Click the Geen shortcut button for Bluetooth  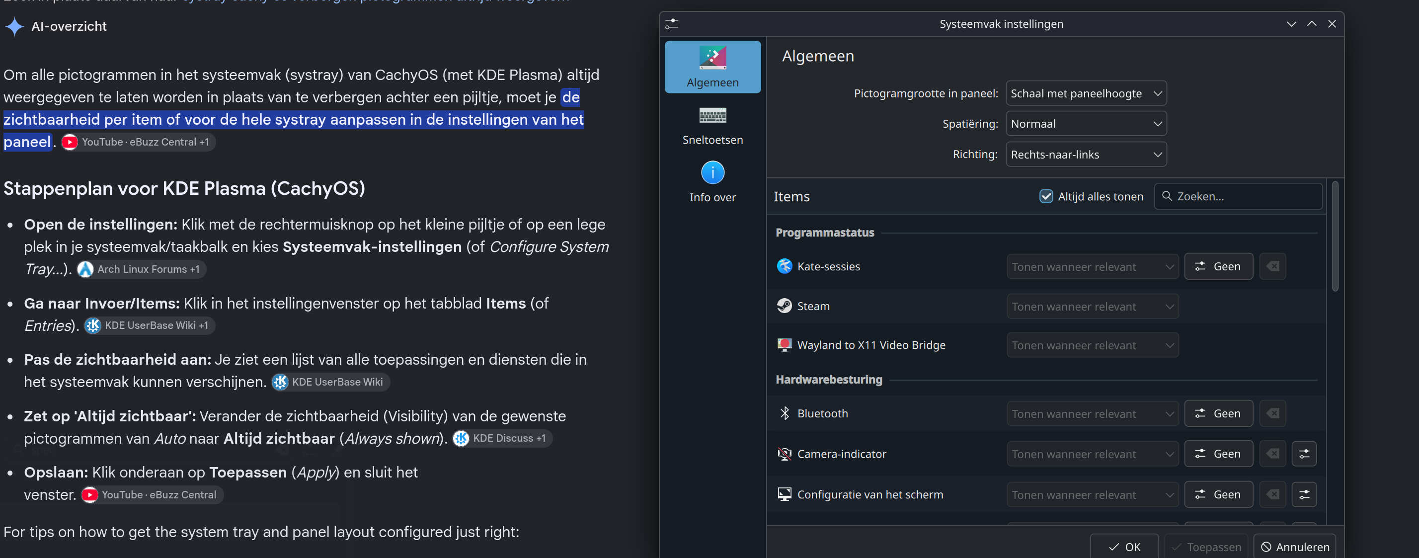1218,413
